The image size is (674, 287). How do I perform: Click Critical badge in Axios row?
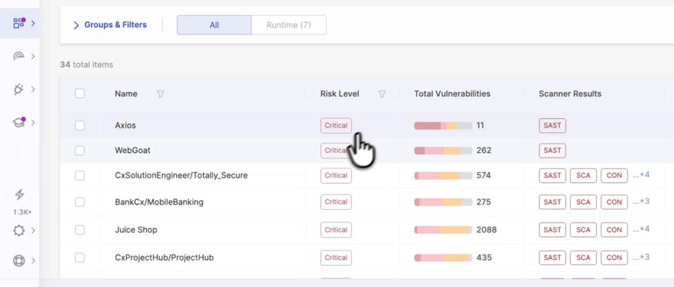tap(336, 126)
